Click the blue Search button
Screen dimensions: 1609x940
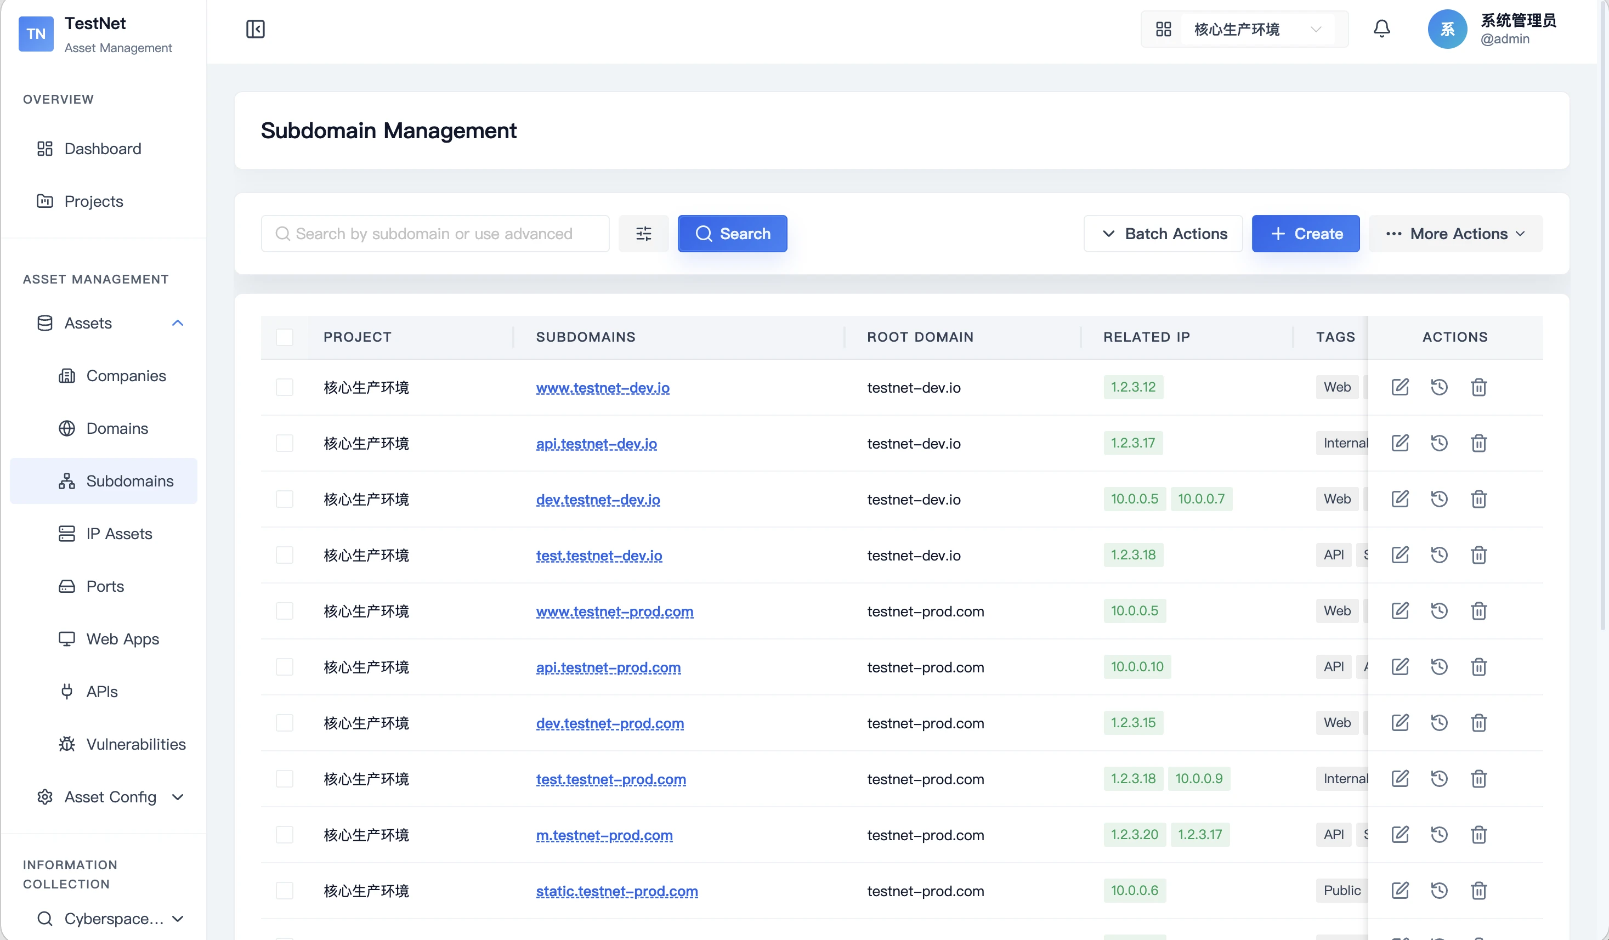[732, 234]
